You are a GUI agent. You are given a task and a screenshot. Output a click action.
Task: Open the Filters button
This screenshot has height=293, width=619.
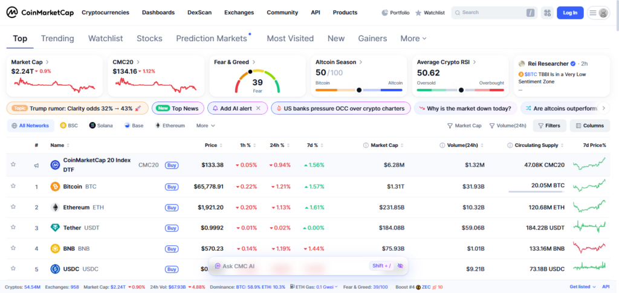pos(549,126)
